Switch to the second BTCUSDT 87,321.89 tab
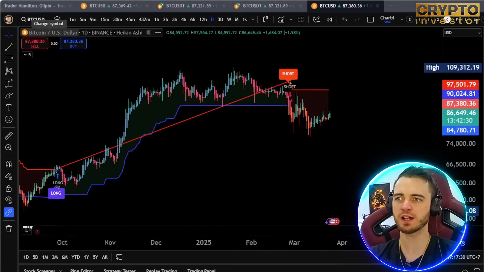 268,6
